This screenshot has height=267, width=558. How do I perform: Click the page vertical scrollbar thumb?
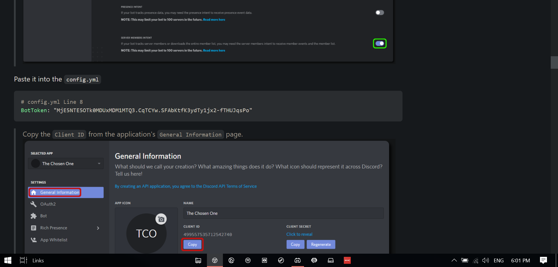[x=554, y=62]
